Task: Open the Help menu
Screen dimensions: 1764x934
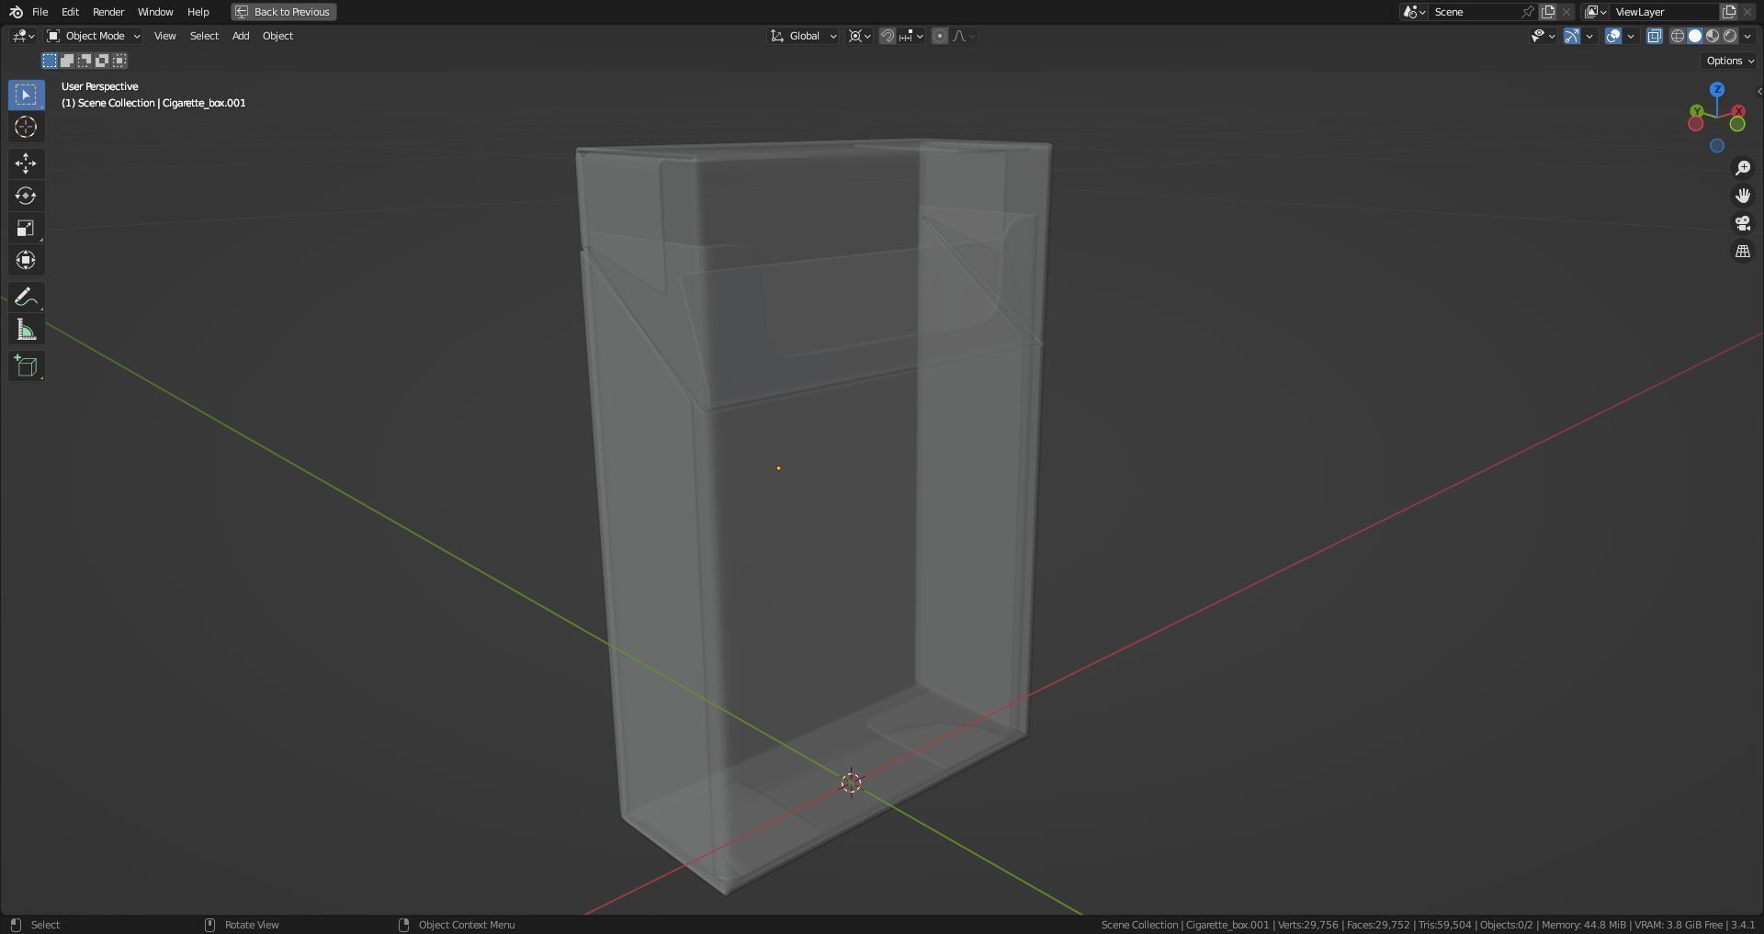Action: pos(198,12)
